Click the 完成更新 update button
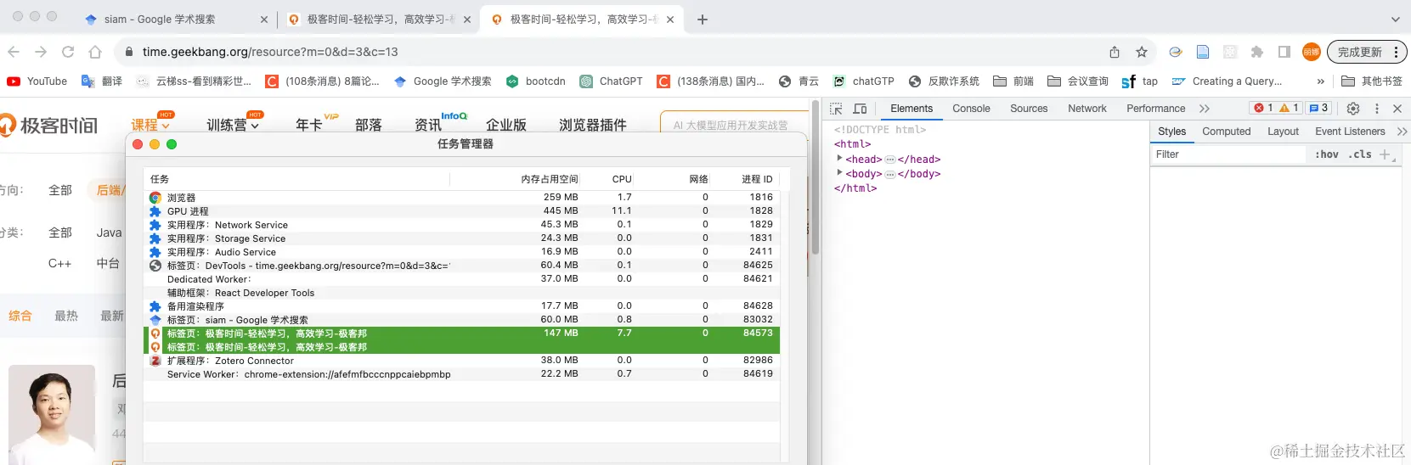The image size is (1411, 465). coord(1367,52)
